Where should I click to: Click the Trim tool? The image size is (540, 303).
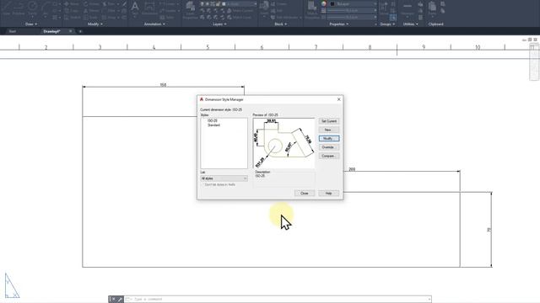pos(109,4)
